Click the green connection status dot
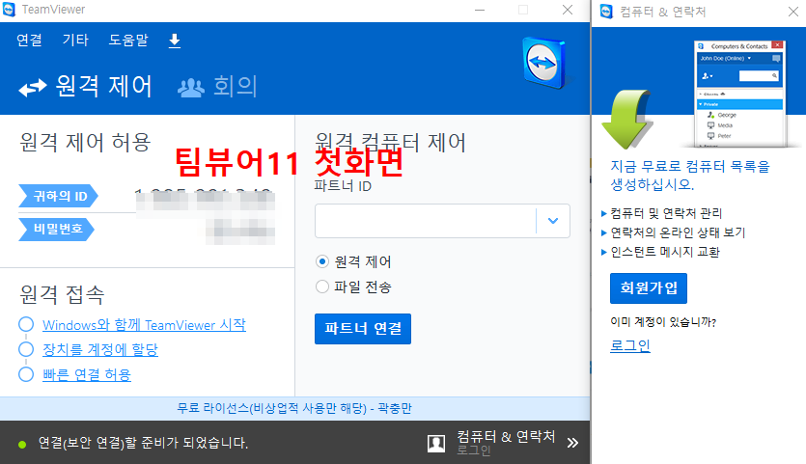The image size is (806, 464). 22,444
